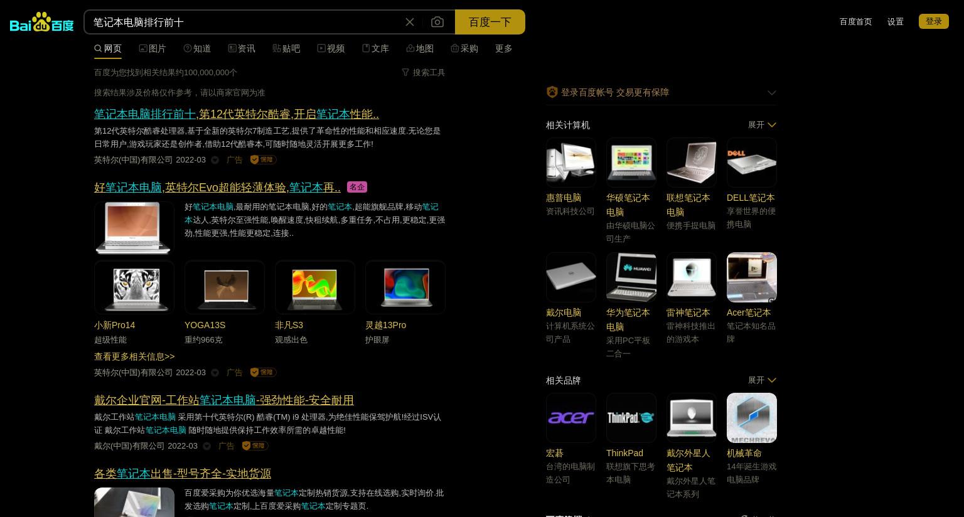
Task: Open the 地图 tab
Action: 420,48
